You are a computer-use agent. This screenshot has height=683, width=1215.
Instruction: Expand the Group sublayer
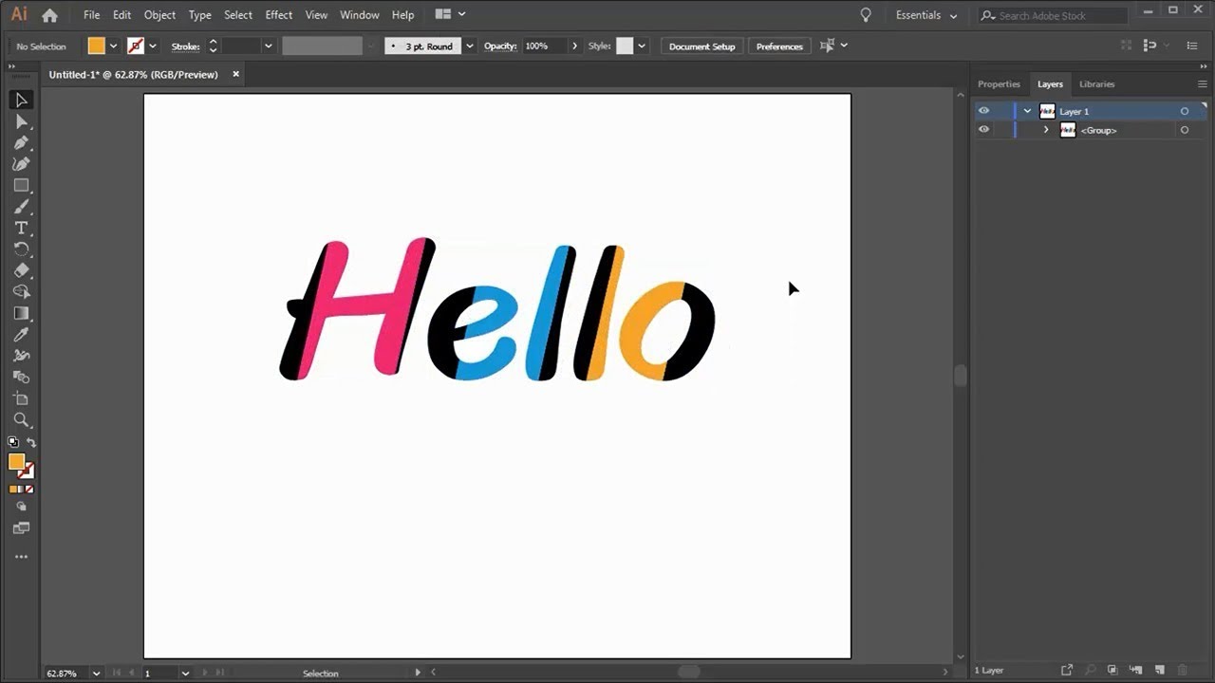click(x=1046, y=130)
